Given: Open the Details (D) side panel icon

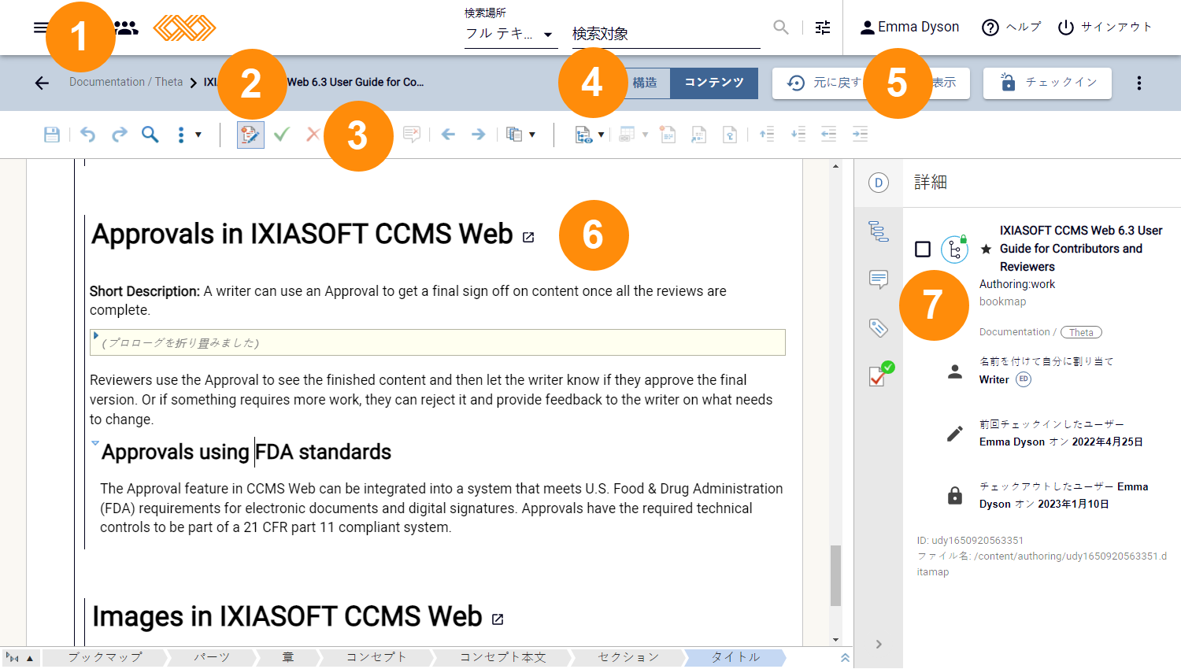Looking at the screenshot, I should [879, 183].
